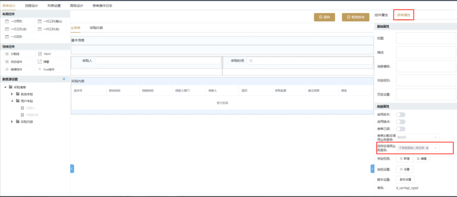Toggle the 启用版本 switch

click(x=400, y=115)
